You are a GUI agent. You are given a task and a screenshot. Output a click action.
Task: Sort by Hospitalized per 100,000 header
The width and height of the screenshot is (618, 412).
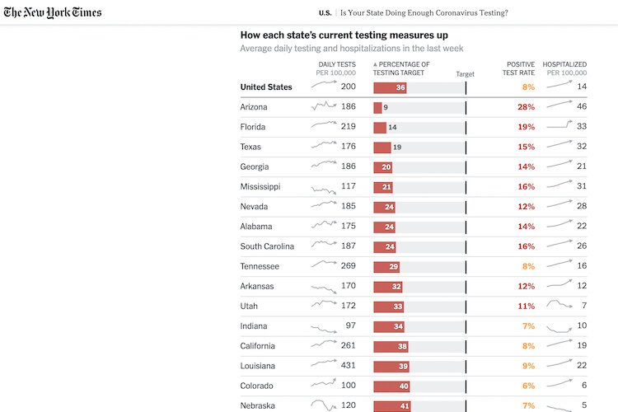(x=565, y=68)
